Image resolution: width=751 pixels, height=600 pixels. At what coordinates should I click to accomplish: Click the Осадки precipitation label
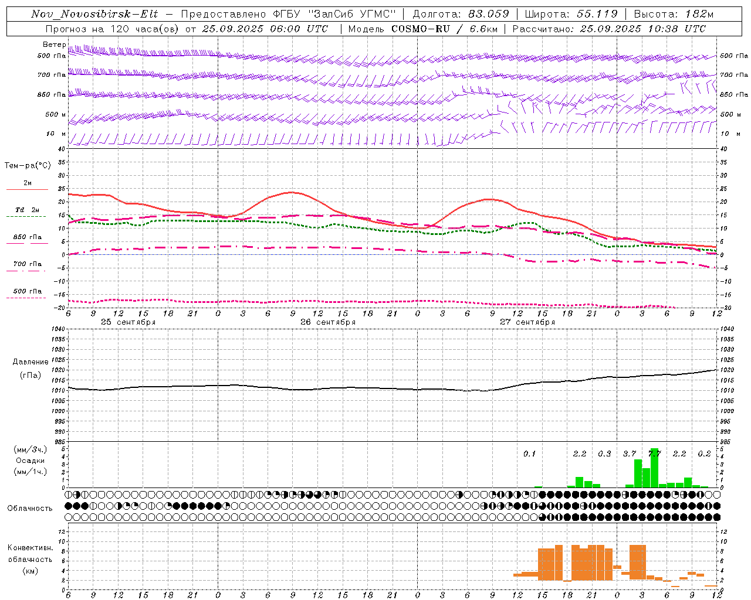(31, 461)
